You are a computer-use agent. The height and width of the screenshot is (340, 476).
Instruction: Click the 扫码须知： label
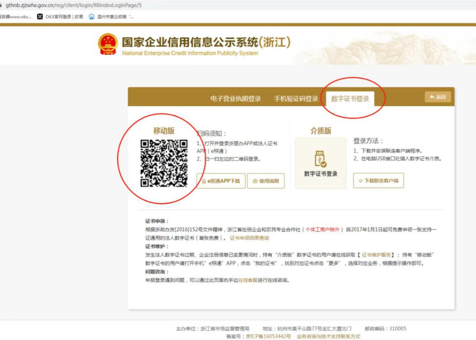[212, 133]
